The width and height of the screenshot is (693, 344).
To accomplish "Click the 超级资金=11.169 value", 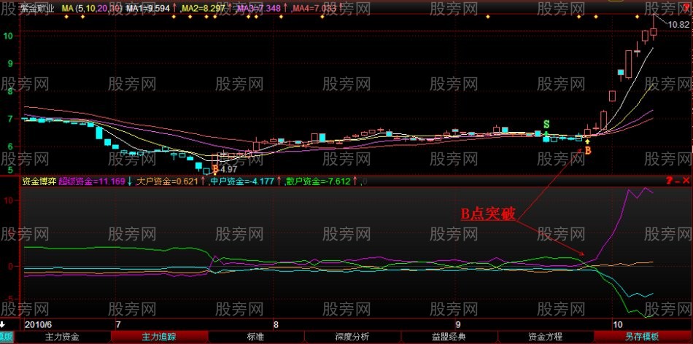I will click(x=91, y=181).
